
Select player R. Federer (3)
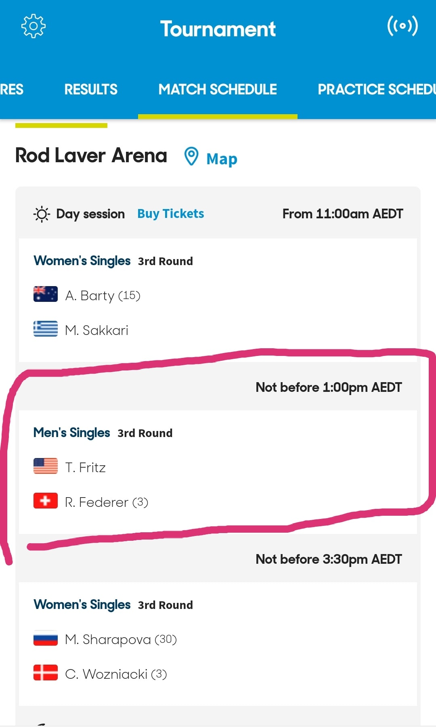pos(107,502)
